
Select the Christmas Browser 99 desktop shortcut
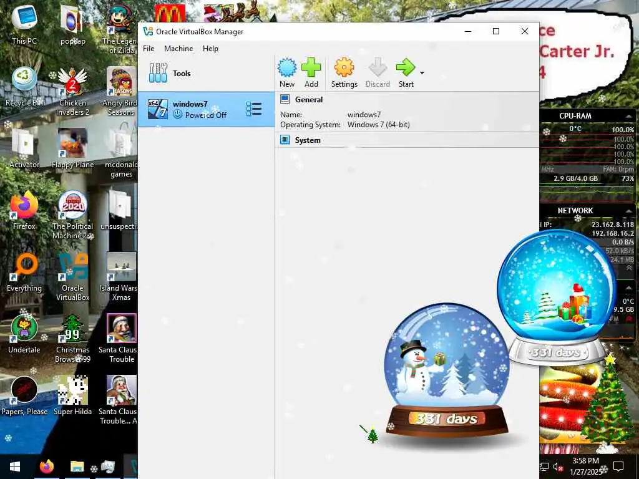point(72,339)
